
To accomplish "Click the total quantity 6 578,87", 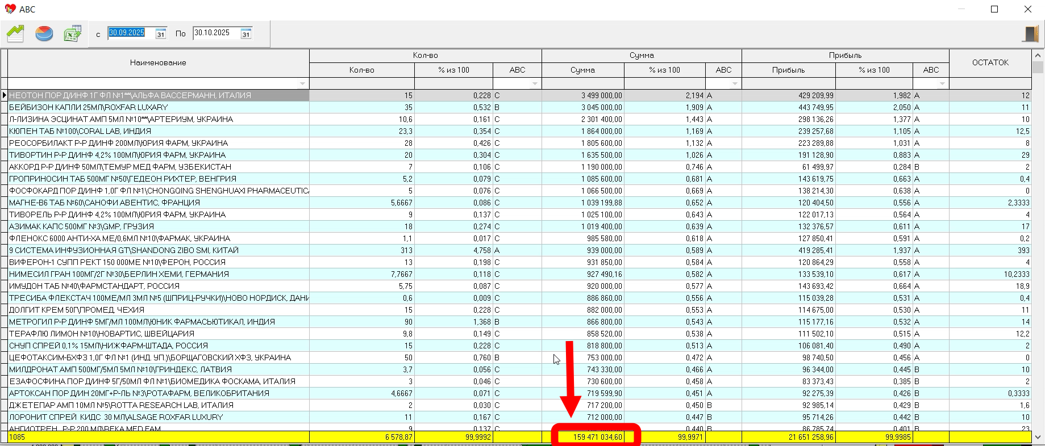I will click(x=398, y=437).
